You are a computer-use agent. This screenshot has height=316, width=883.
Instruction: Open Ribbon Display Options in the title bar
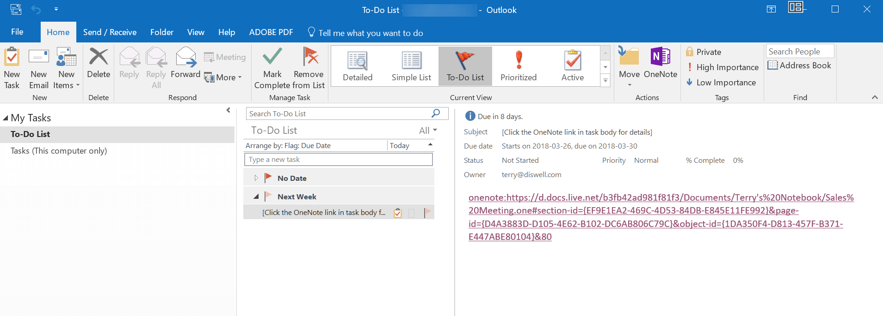(771, 9)
